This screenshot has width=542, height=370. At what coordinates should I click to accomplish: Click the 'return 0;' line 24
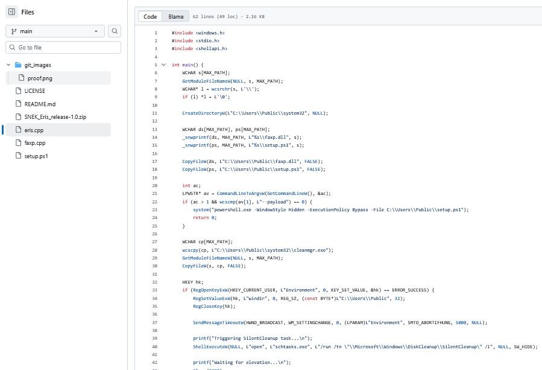tap(204, 218)
